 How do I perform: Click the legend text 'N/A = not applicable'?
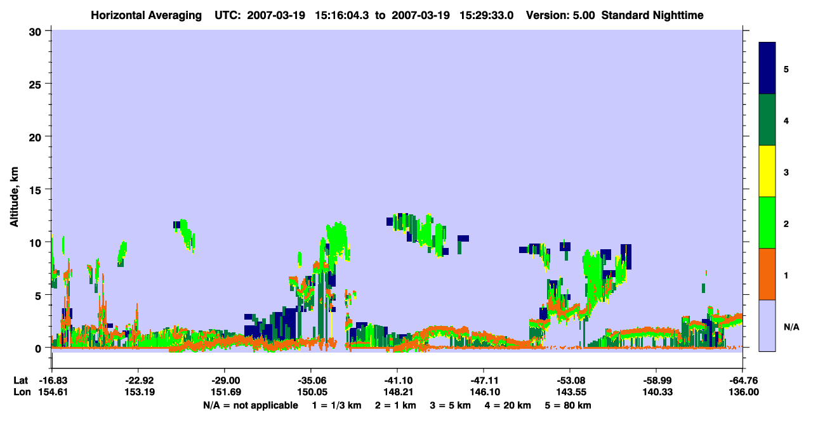pos(250,405)
